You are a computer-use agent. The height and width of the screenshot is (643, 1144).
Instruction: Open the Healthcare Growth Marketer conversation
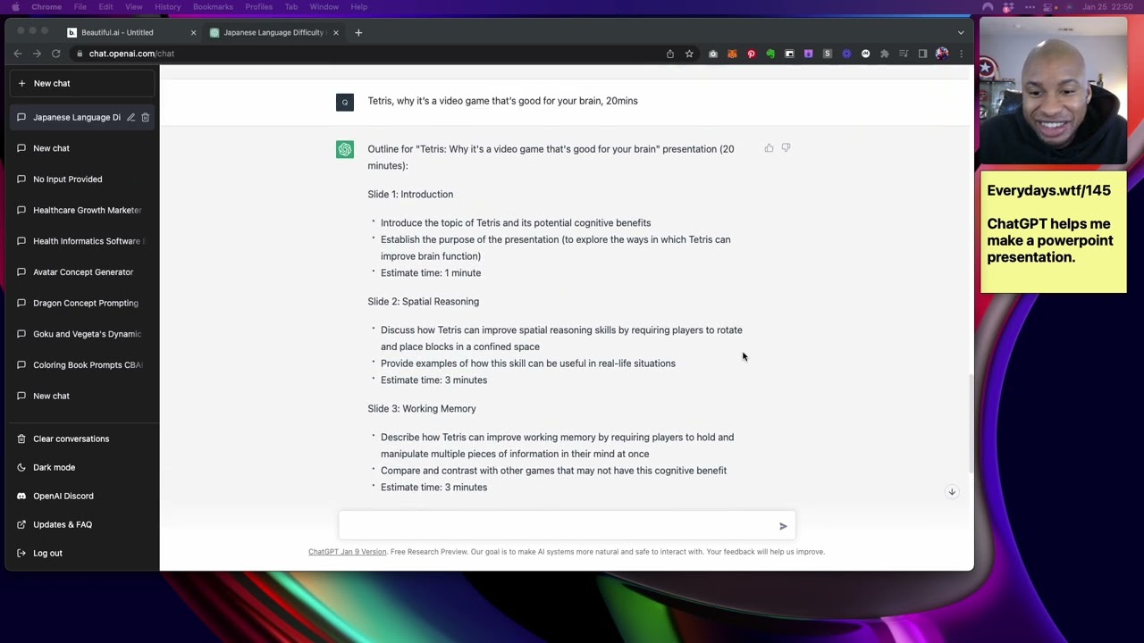coord(87,210)
